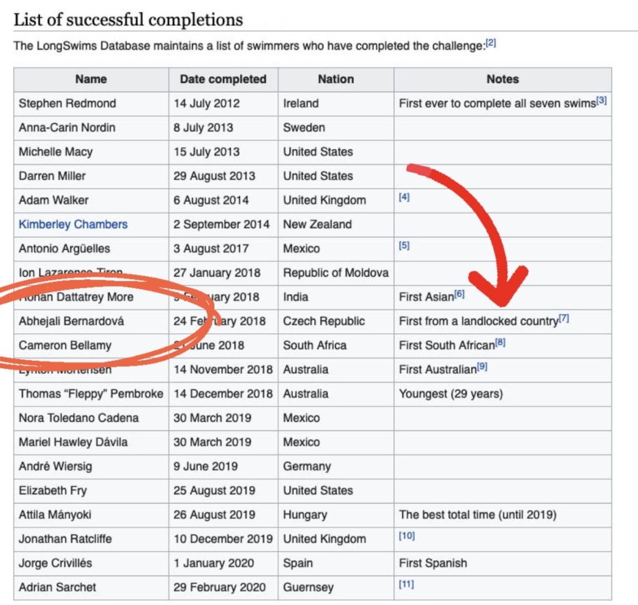Open the Kimberley Chambers article link

click(x=73, y=224)
